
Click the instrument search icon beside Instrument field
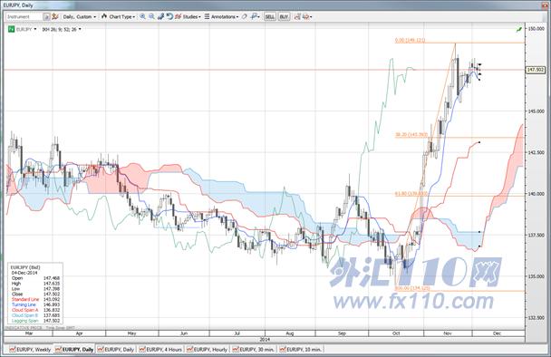[46, 16]
